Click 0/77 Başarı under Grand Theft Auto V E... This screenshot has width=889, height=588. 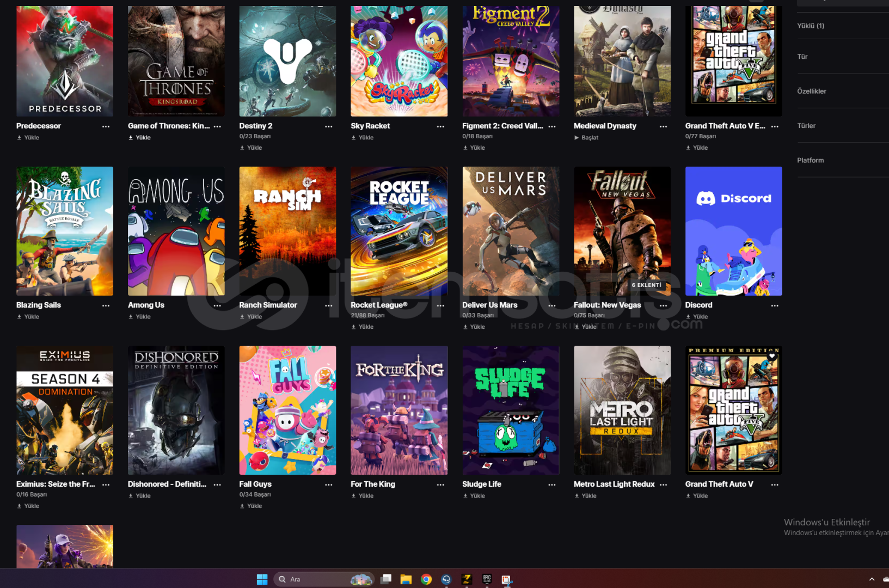coord(701,137)
